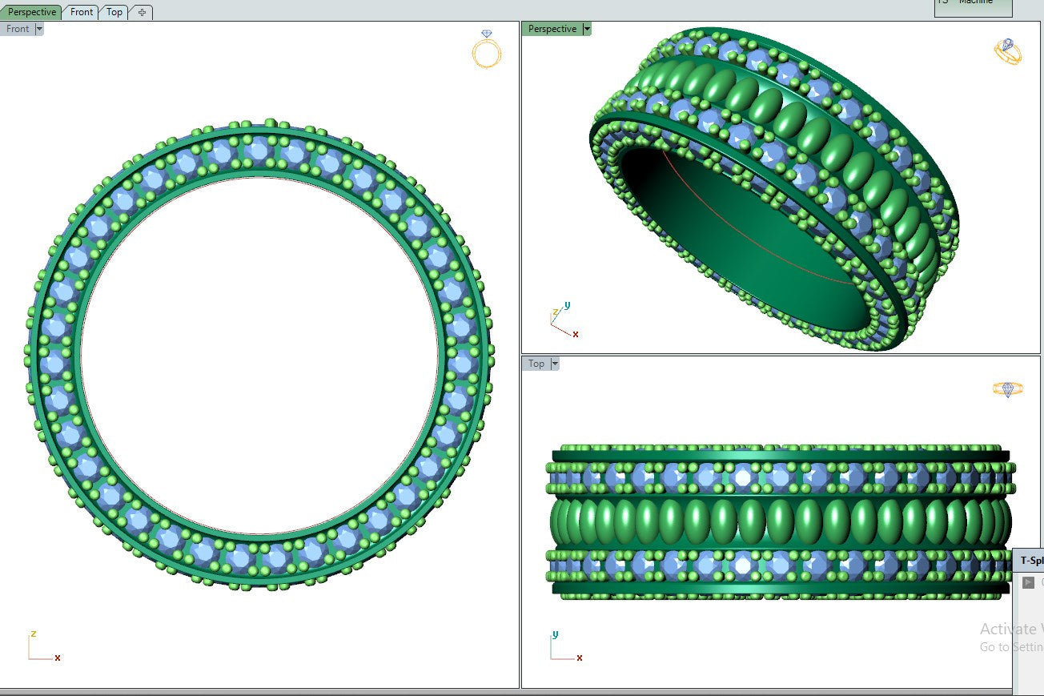Select the Top viewport tab
Screen dimensions: 1044x696
click(x=114, y=12)
